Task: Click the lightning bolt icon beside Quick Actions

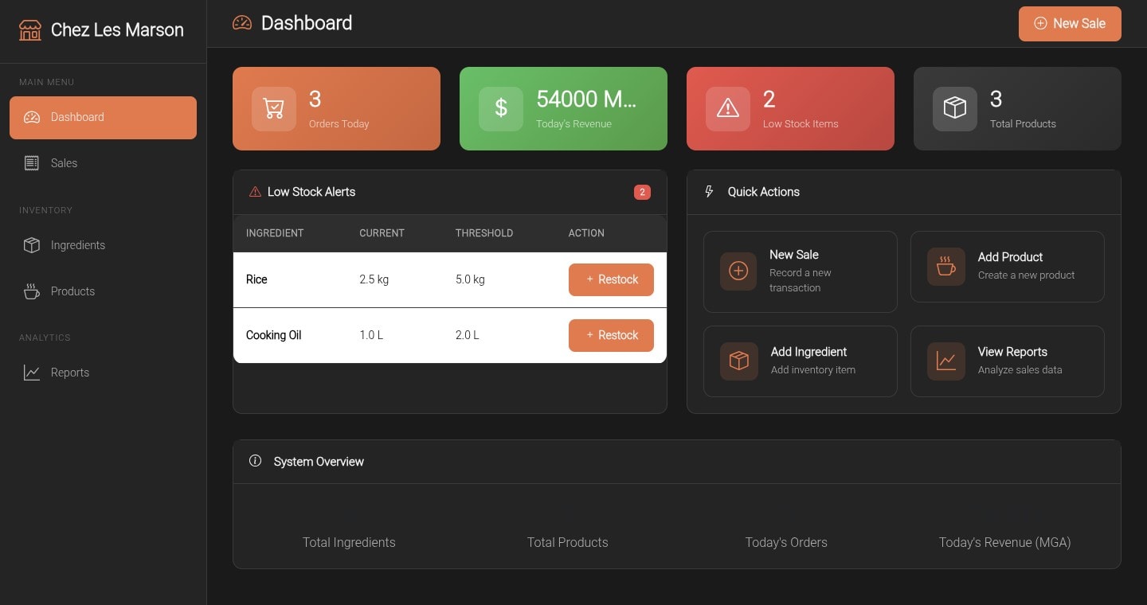Action: tap(709, 192)
